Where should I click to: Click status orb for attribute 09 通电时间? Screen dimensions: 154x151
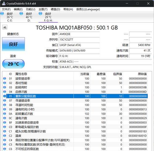click(5, 109)
